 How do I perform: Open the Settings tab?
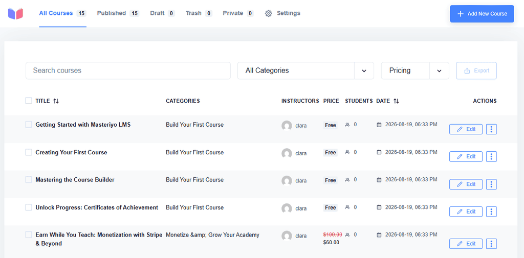[282, 13]
